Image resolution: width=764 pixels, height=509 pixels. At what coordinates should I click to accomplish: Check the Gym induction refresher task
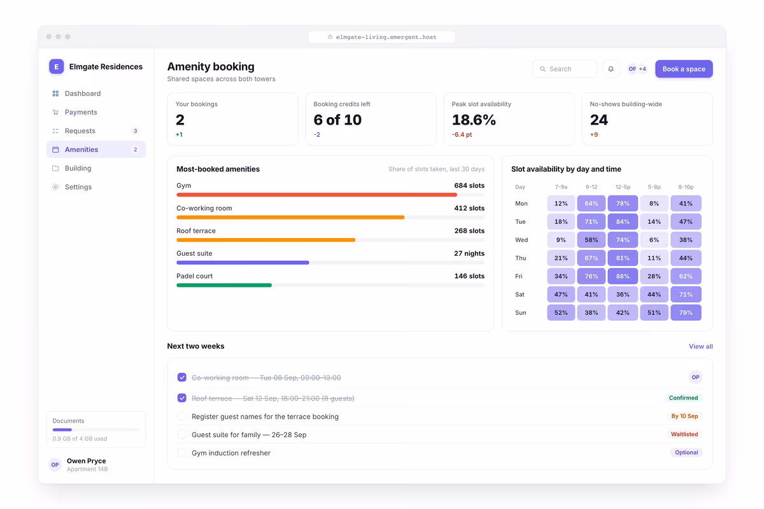181,453
